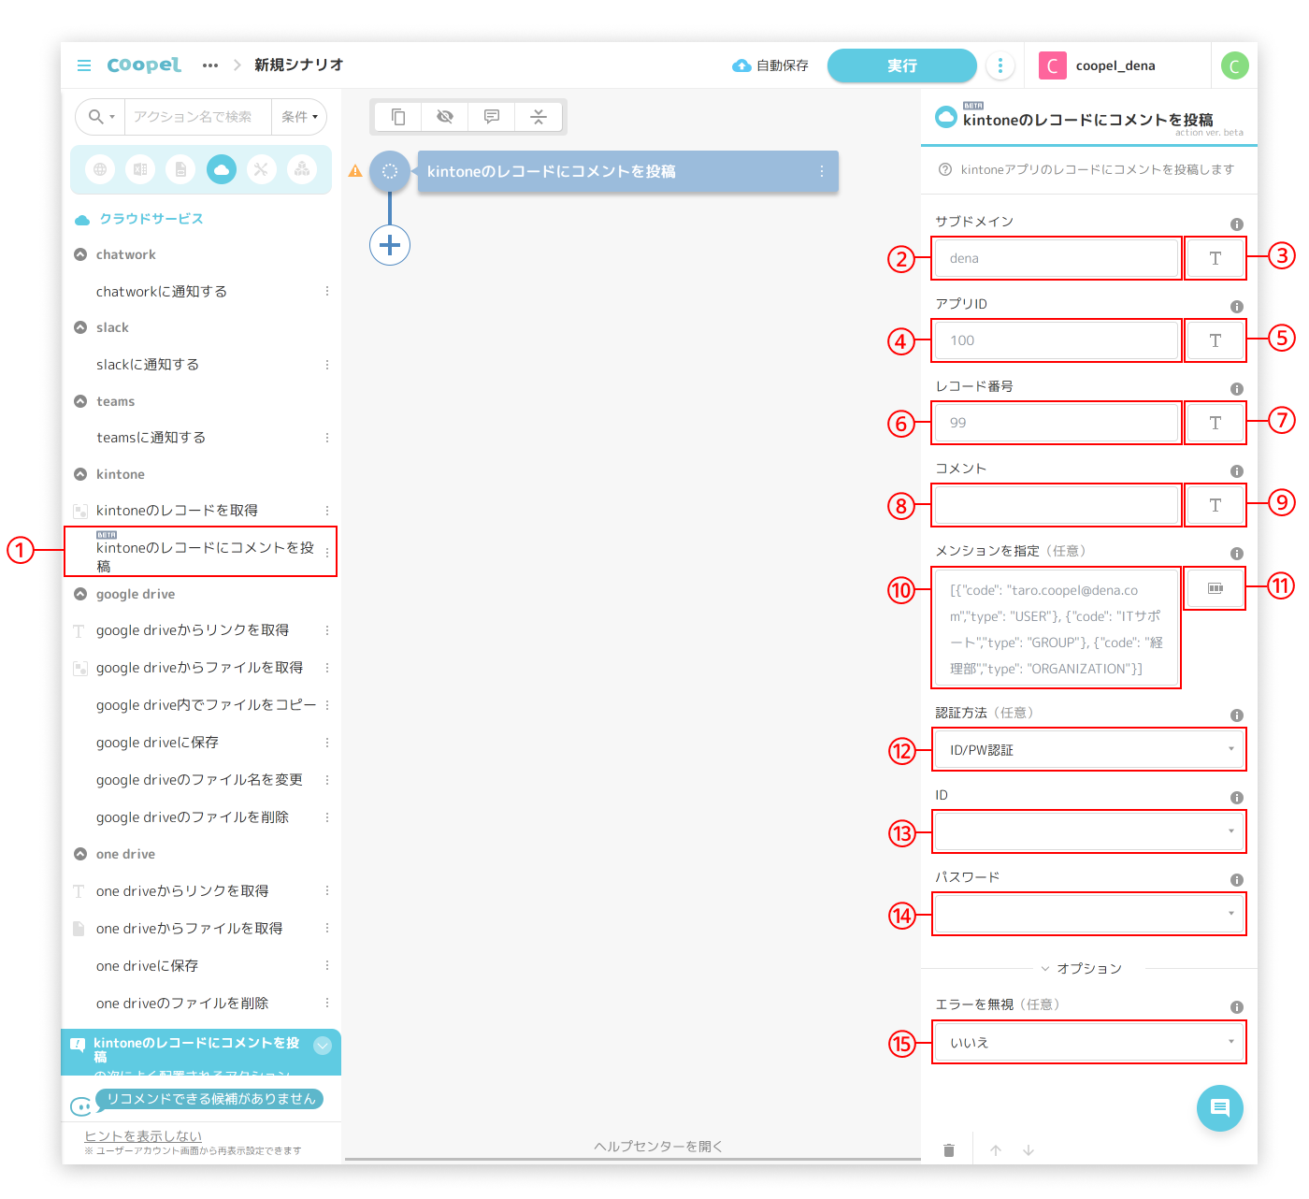Delete action with the trash icon

point(949,1150)
